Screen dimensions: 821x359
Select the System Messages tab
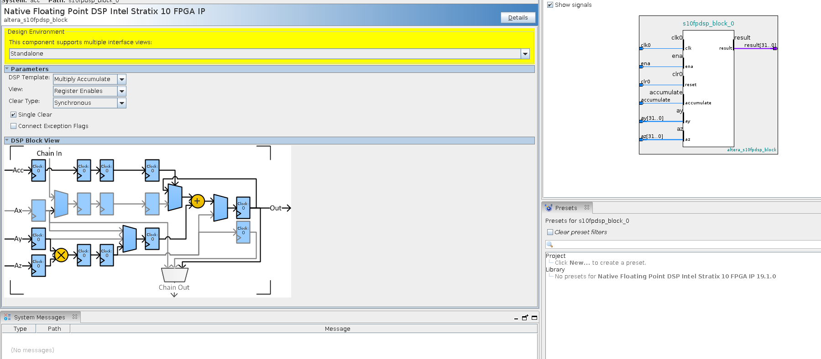click(40, 317)
